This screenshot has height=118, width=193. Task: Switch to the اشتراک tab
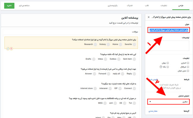coord(130,6)
